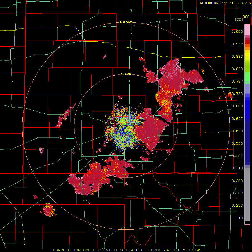Click the 0.360 color scale label
Screen dimensions: 252x252
[x=237, y=181]
